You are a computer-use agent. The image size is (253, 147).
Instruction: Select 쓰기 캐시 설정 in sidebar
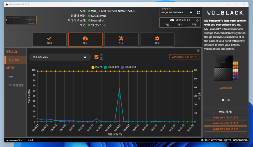pos(15,85)
